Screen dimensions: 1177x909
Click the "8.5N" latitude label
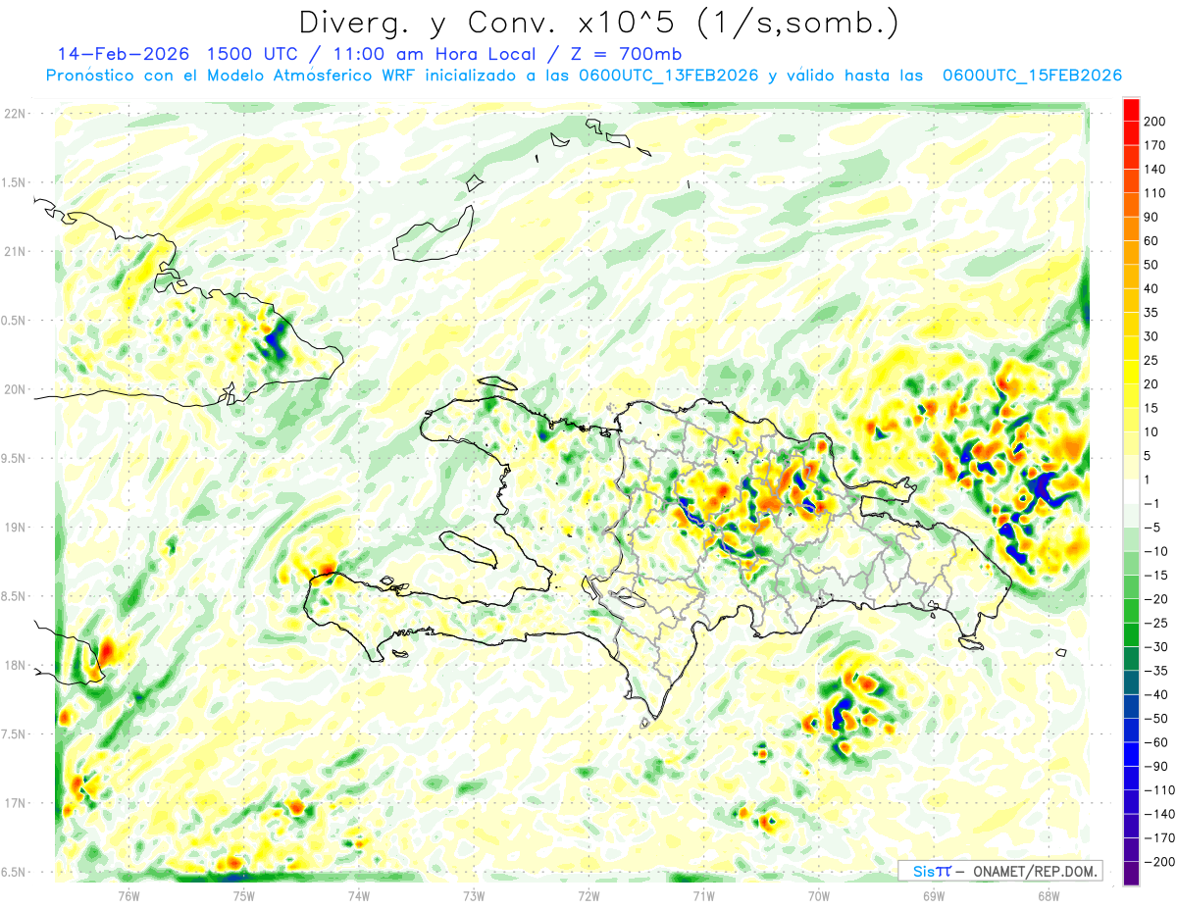tap(15, 596)
